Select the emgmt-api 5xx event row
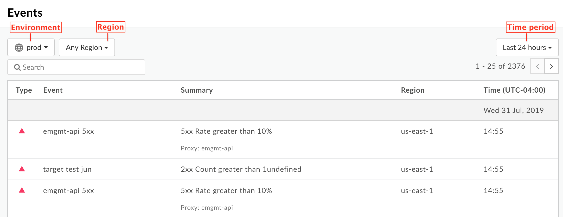Viewport: 563px width, 217px height. 69,131
